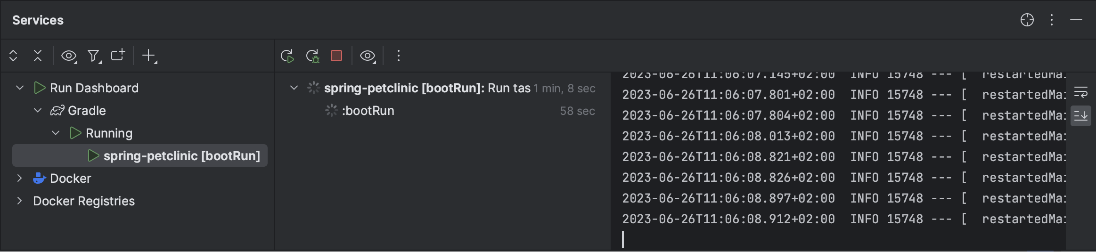
Task: Click the Add Service plus icon
Action: coord(149,56)
